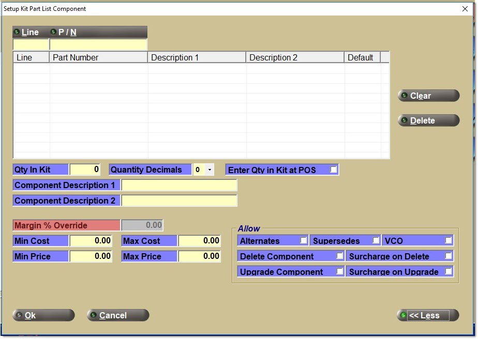Click the Qty In Kit input field
Screen dimensions: 478x339
[85, 169]
